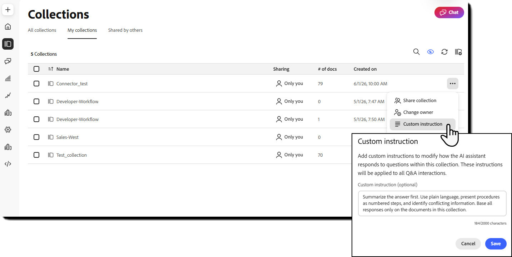Viewport: 512px width, 257px height.
Task: Choose Share collection from the menu
Action: (423, 101)
